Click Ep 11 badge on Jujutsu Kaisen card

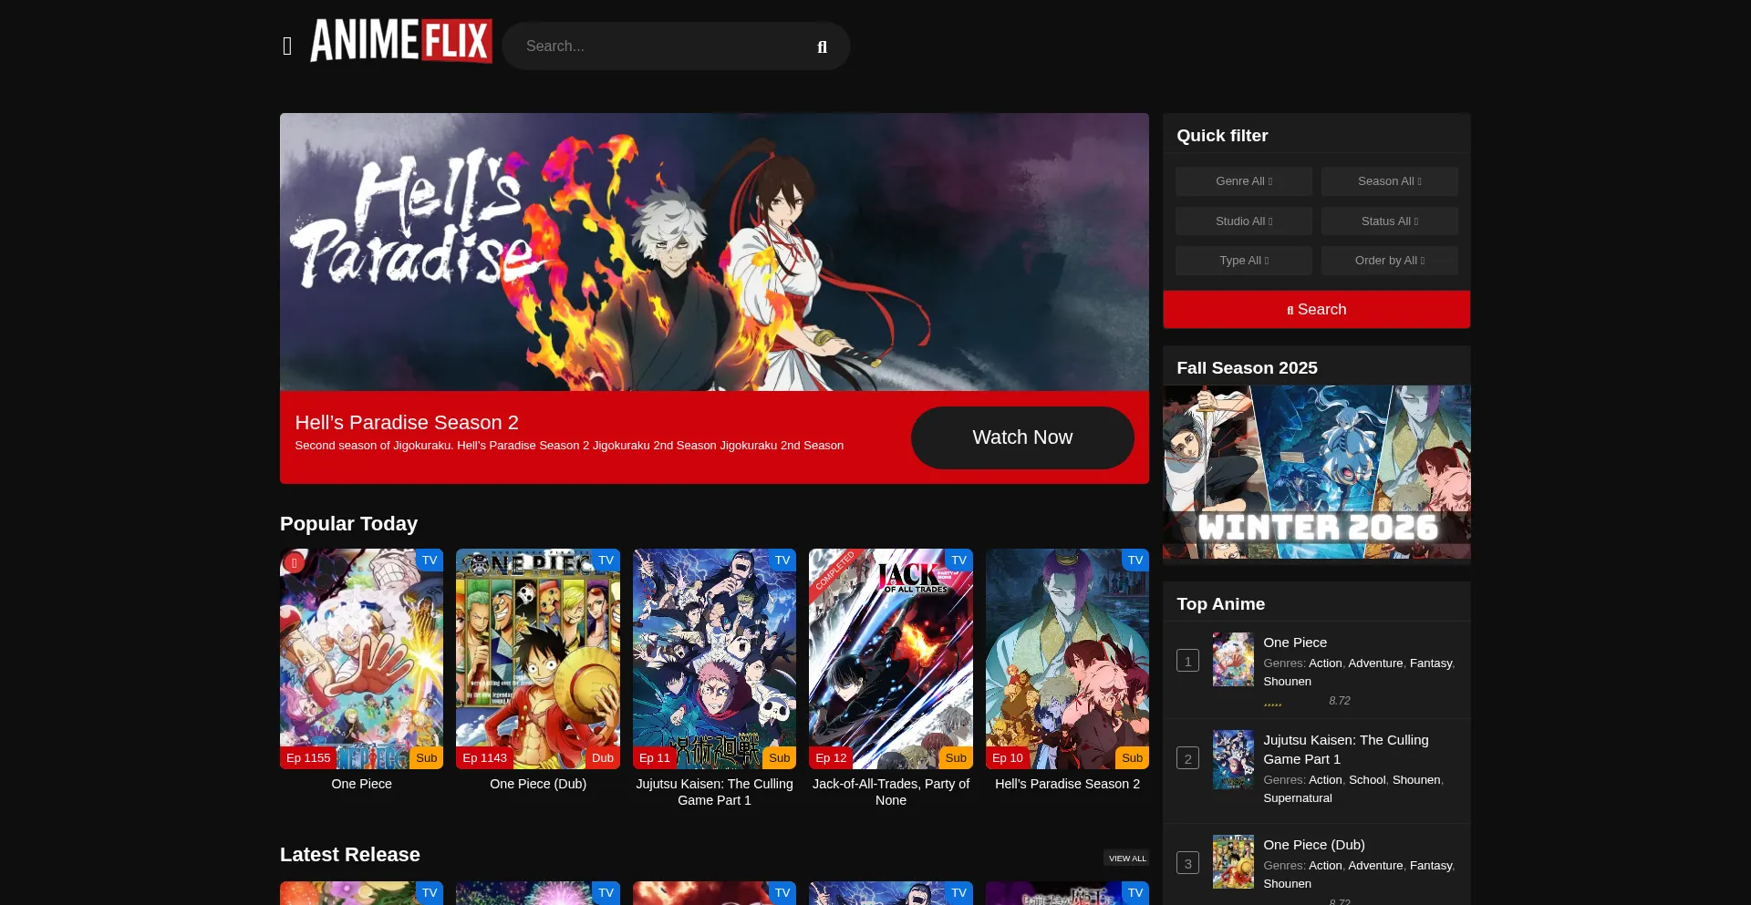[655, 758]
